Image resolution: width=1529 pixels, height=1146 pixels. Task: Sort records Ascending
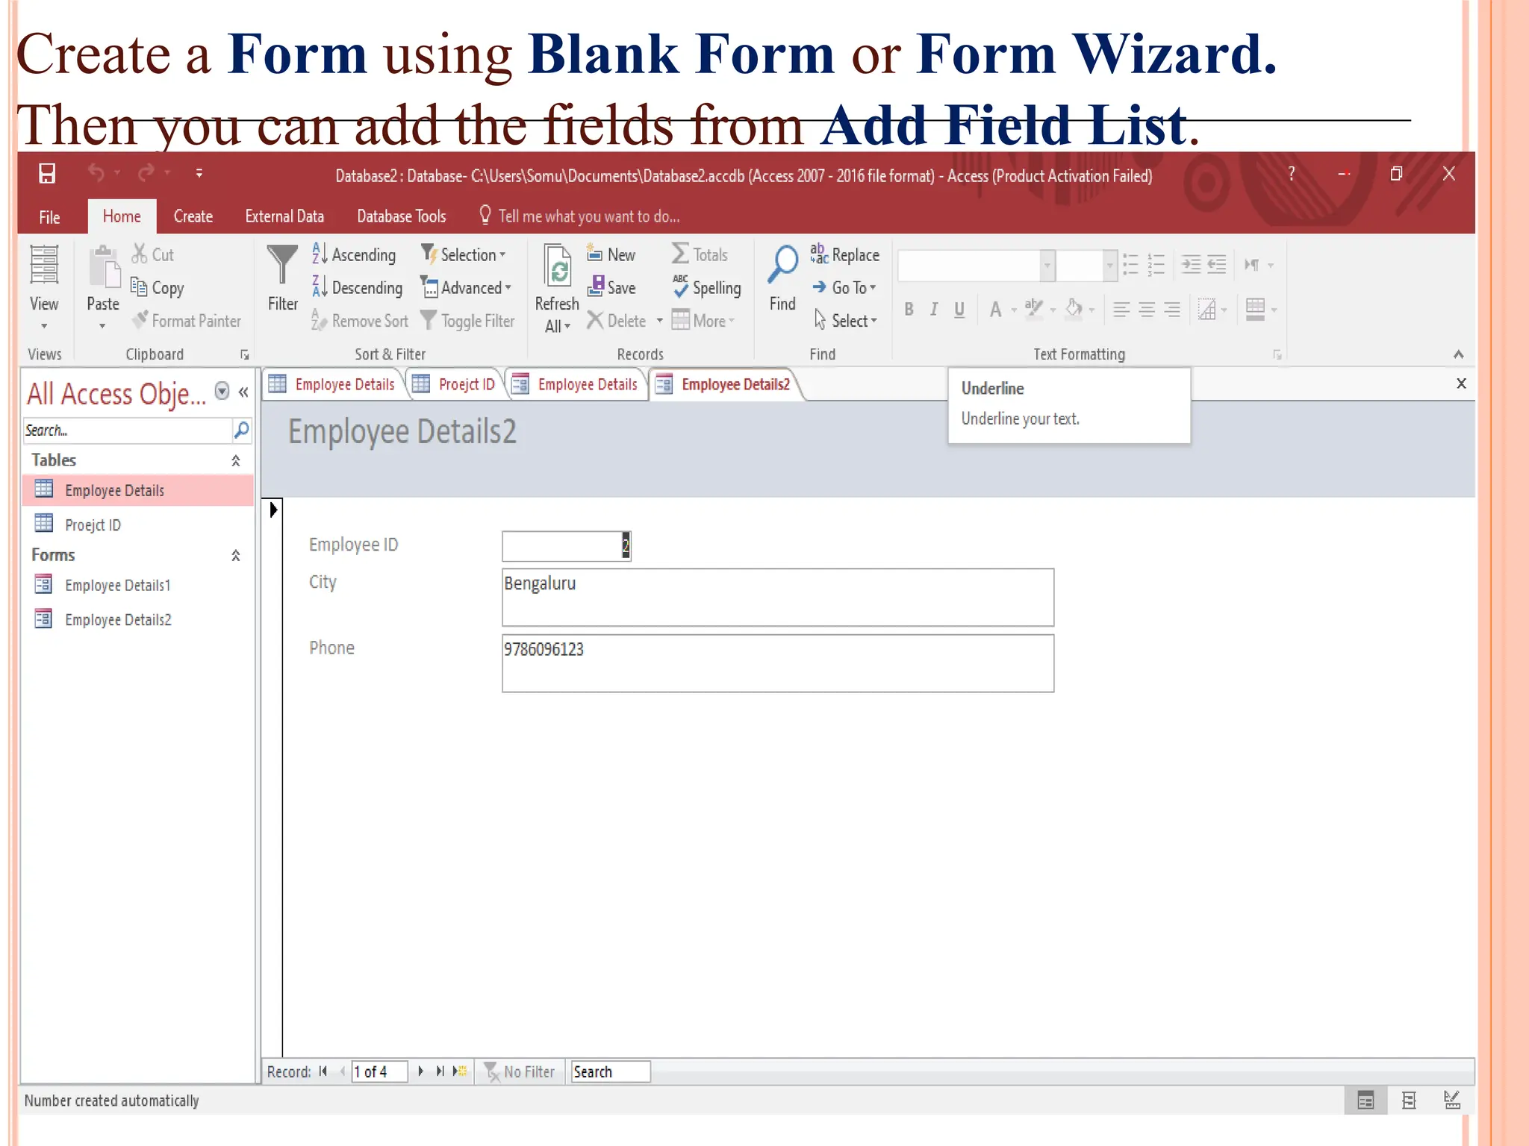[x=354, y=254]
